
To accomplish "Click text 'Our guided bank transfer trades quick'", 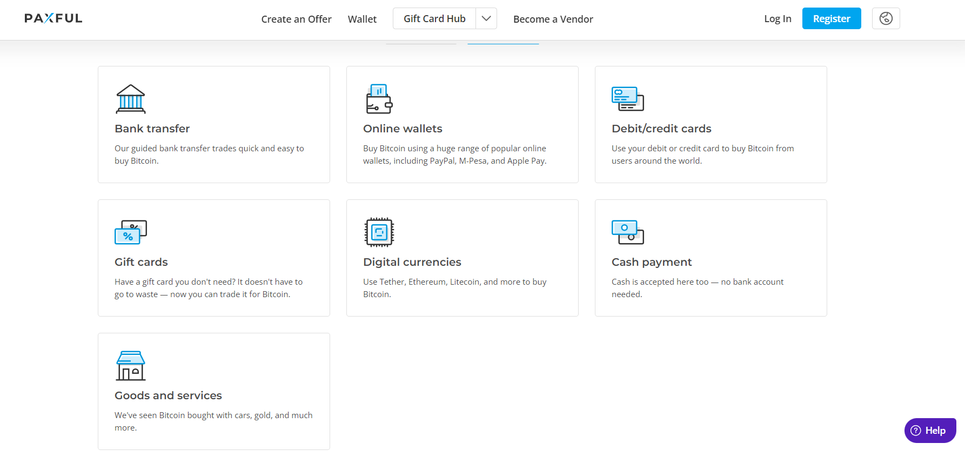I will coord(186,149).
